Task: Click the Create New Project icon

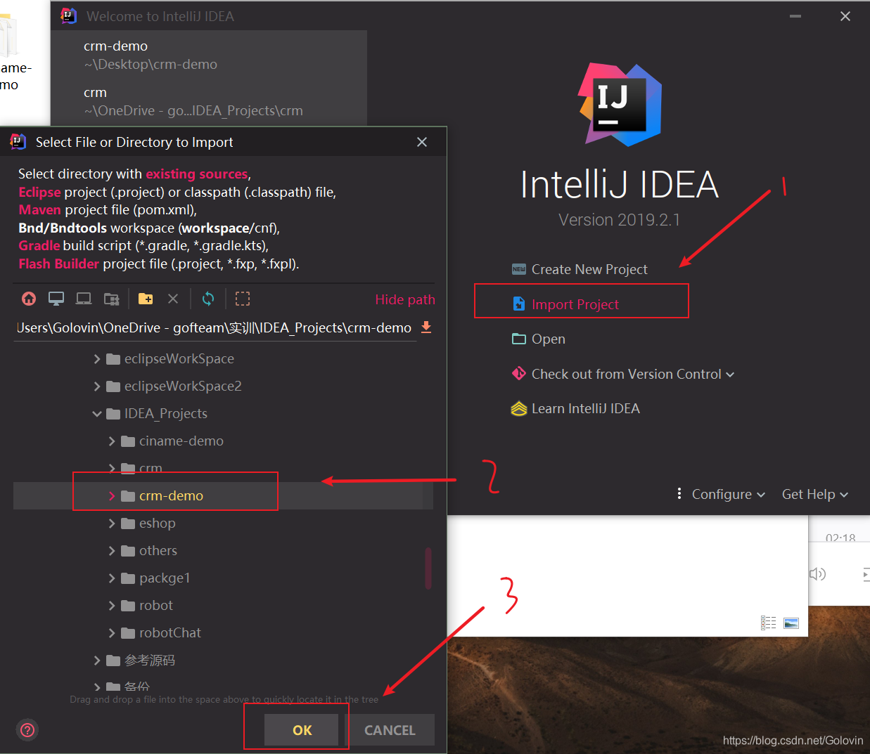Action: [x=519, y=269]
